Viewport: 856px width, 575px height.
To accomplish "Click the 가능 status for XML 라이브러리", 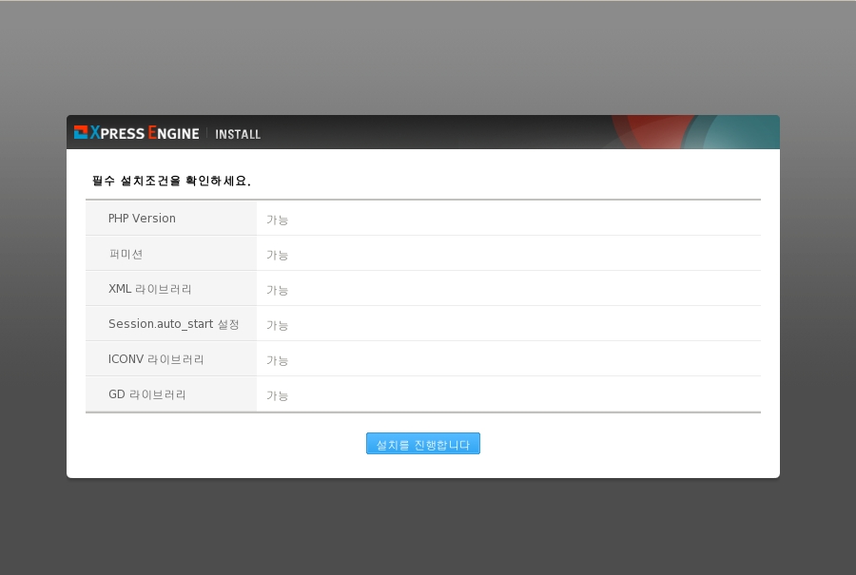I will point(278,290).
